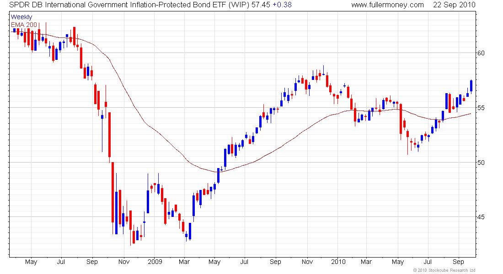Click the first Jul label on time axis
The height and width of the screenshot is (274, 503).
pyautogui.click(x=61, y=262)
